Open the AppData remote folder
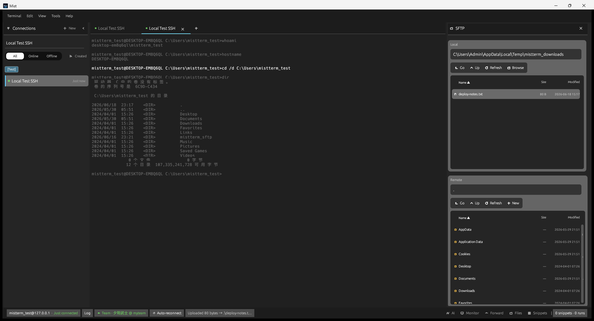The image size is (594, 321). click(516, 229)
